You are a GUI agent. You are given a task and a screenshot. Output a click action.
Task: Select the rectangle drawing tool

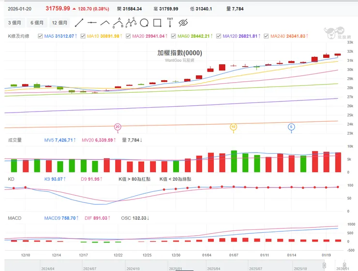(157, 23)
